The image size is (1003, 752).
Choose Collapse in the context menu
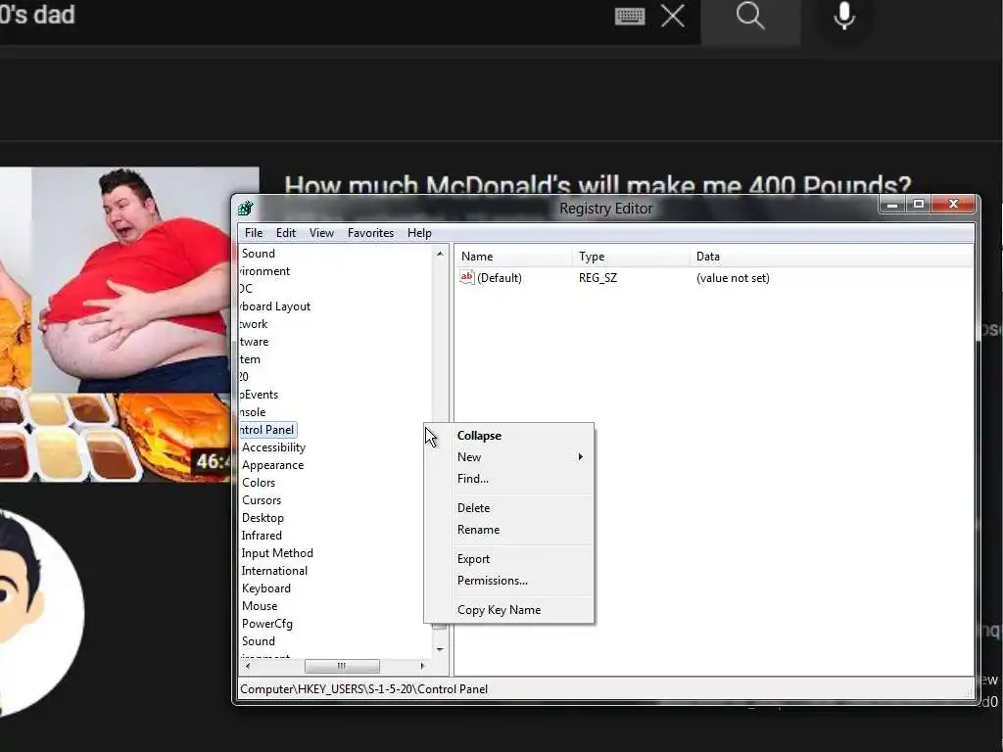click(509, 436)
